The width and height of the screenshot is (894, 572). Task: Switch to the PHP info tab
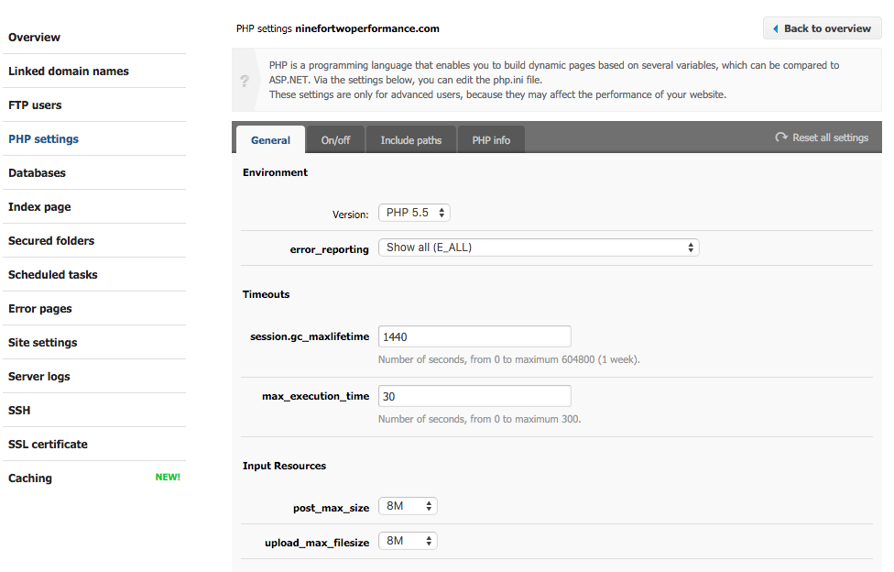[x=491, y=140]
